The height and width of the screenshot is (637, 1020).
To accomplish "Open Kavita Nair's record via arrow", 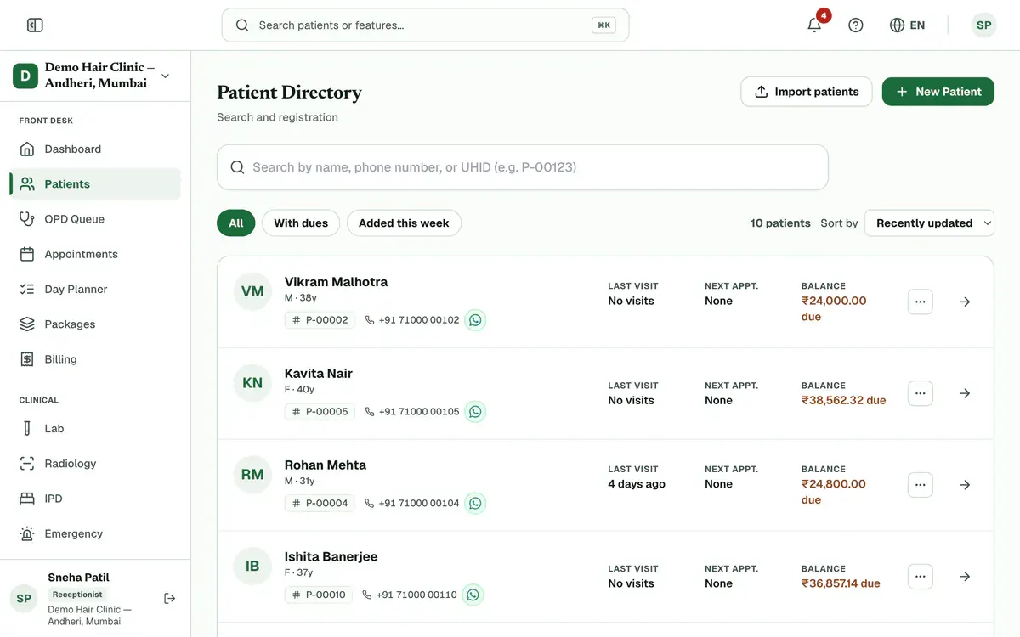I will click(965, 393).
